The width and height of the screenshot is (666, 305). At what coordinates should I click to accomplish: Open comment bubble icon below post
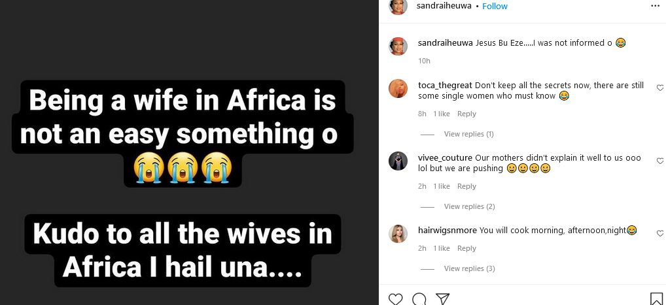(419, 299)
